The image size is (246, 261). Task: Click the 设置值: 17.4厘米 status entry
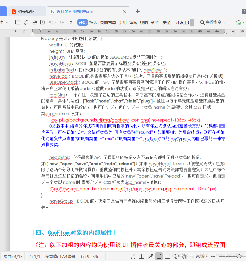tap(60, 257)
